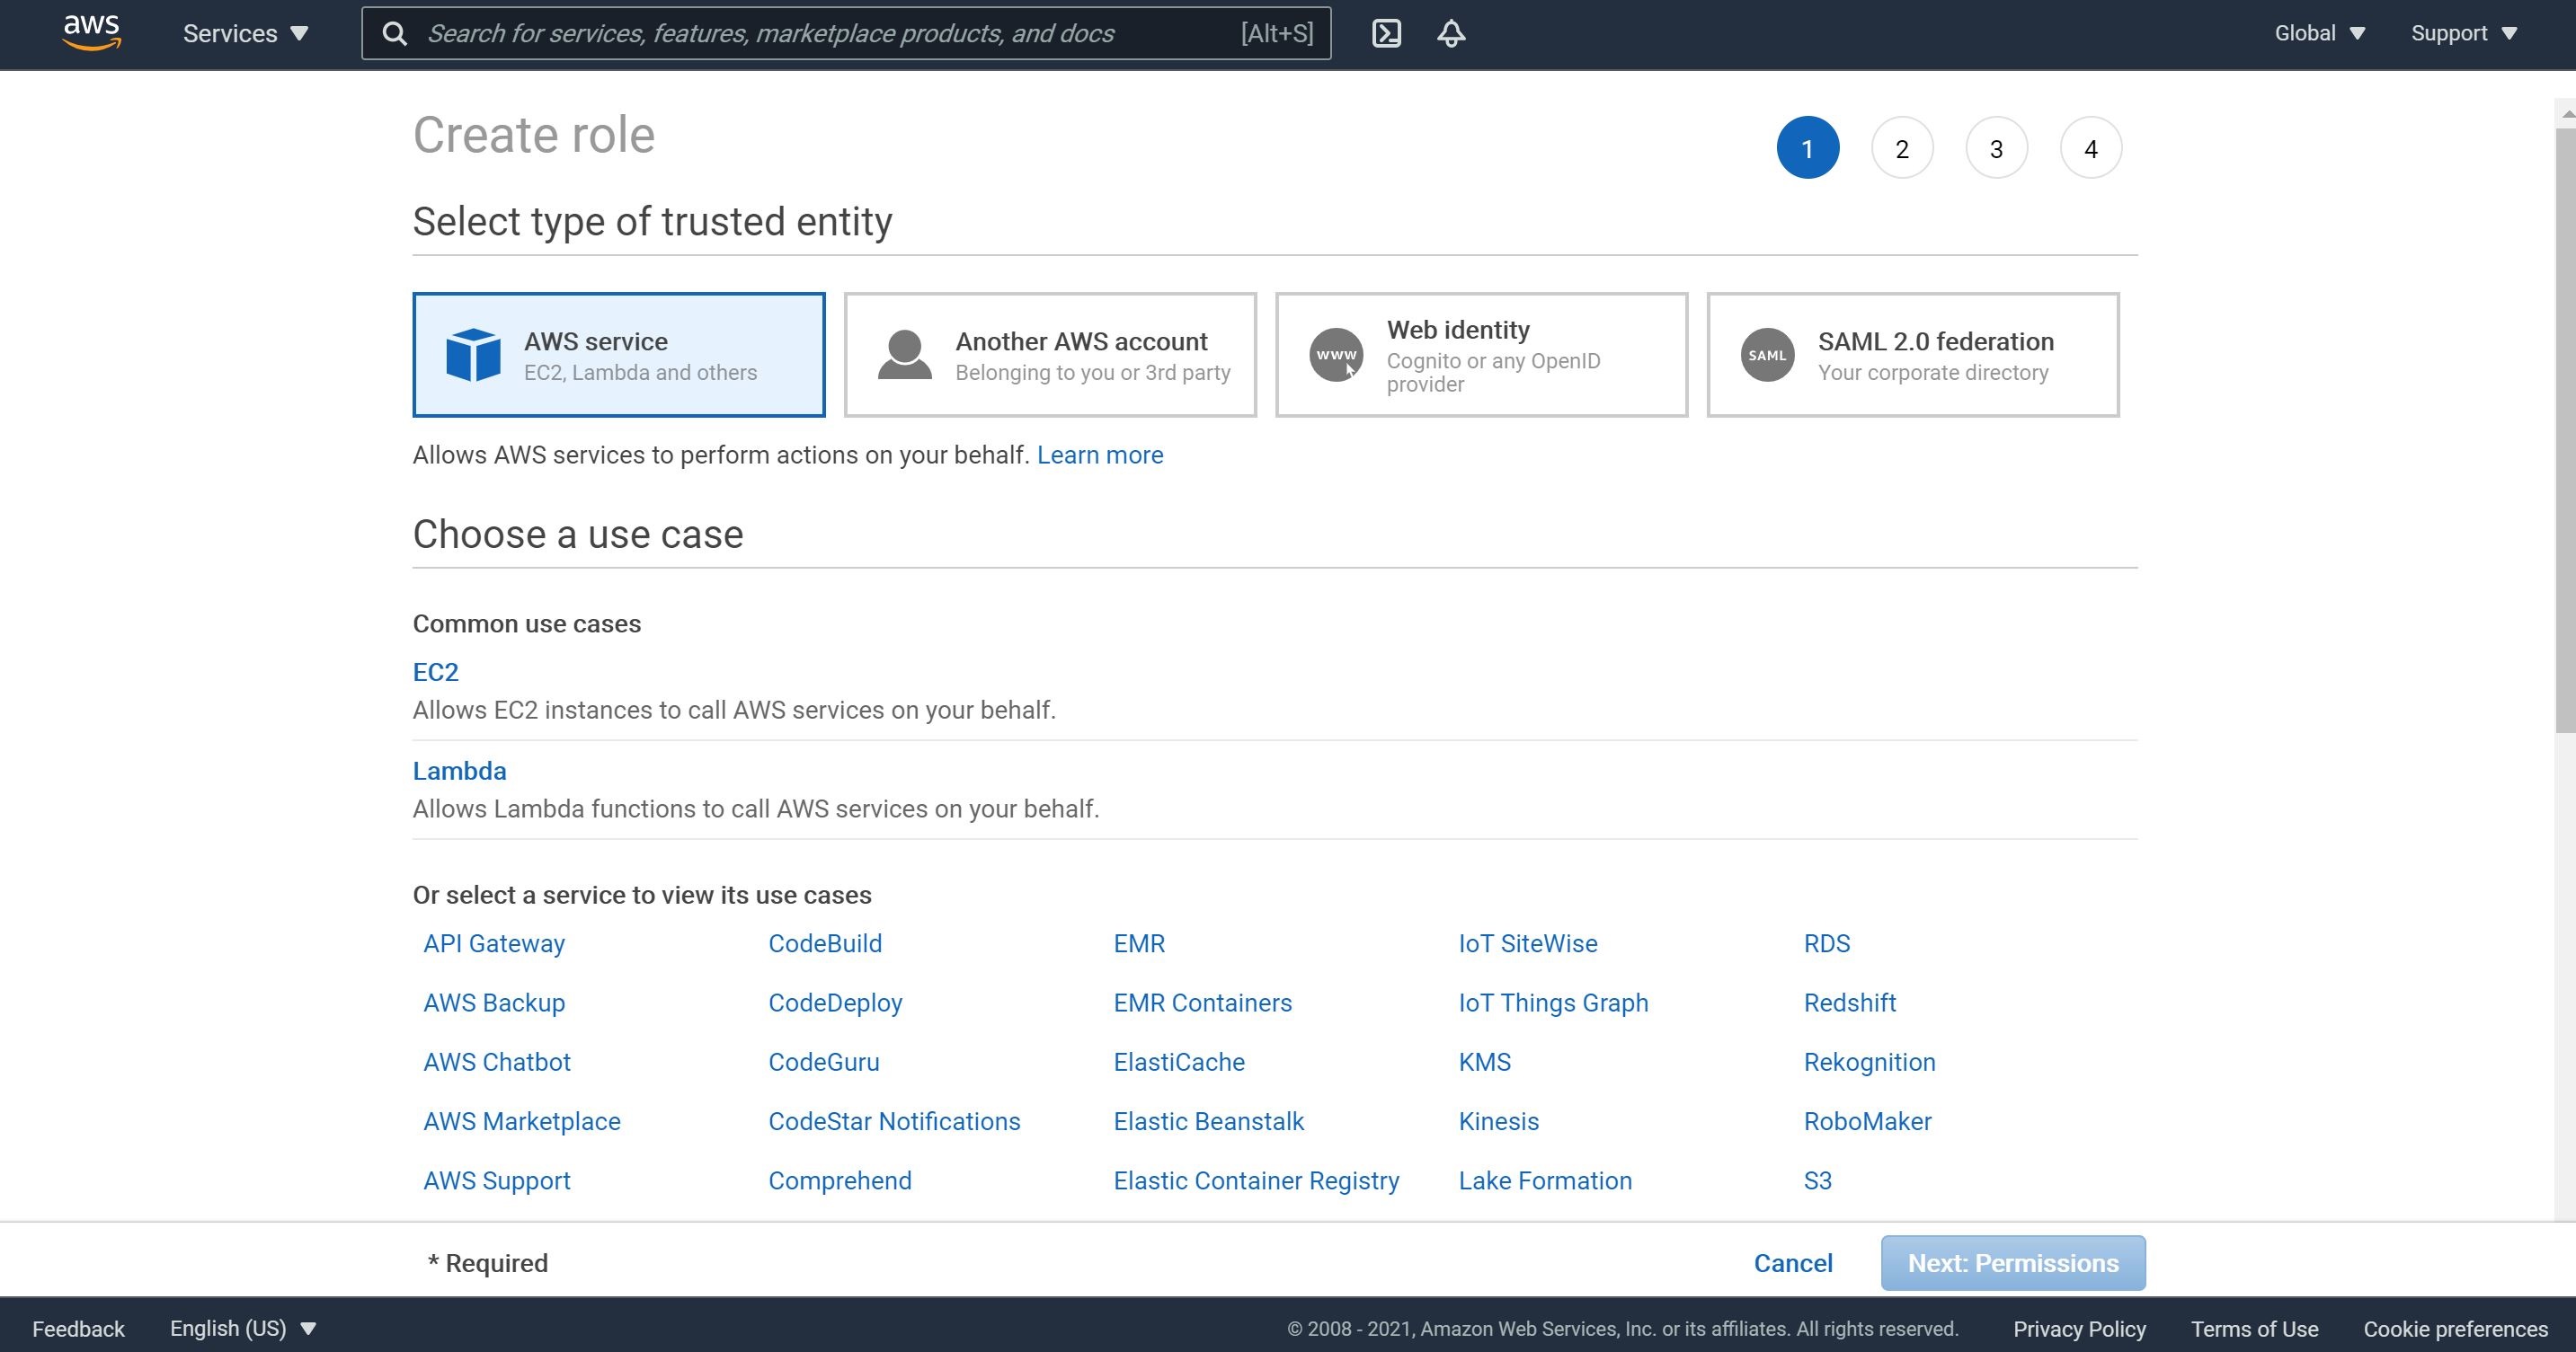Select AWS Support service
2576x1352 pixels.
[x=497, y=1180]
